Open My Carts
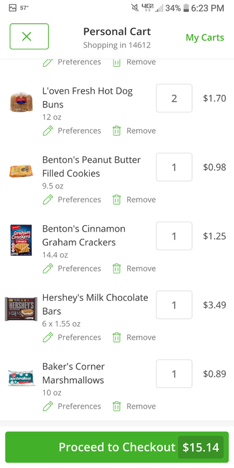Viewport: 234px width, 468px height. (205, 37)
